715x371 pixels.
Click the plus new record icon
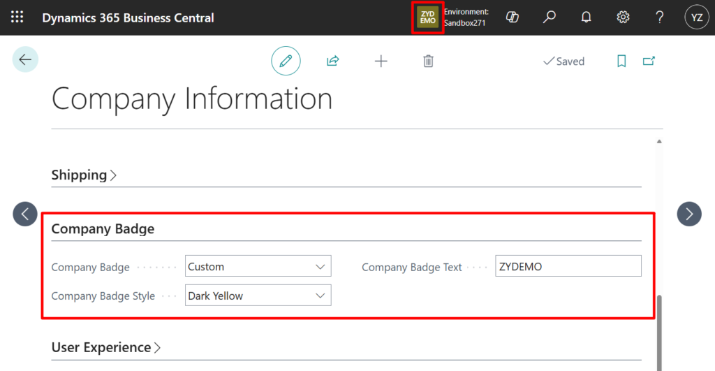point(381,61)
